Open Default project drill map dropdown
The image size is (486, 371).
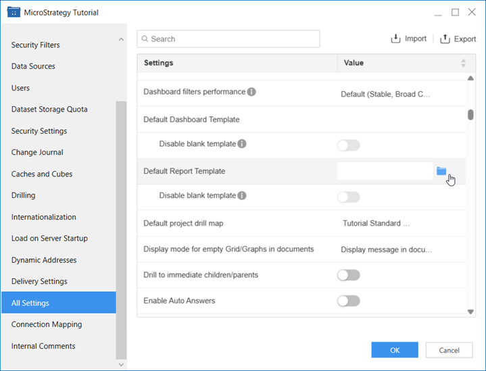click(x=376, y=223)
